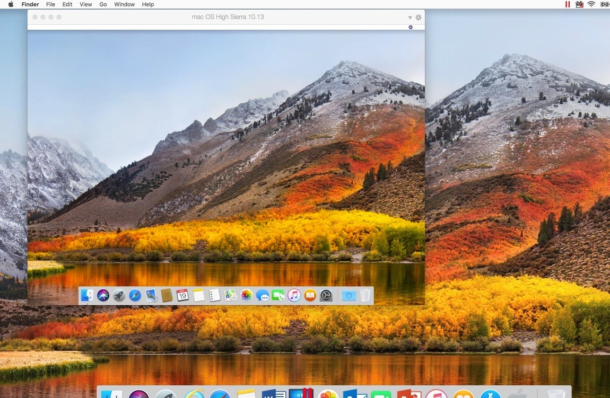Open iBooks orange icon in VM dock
The width and height of the screenshot is (610, 398).
[x=310, y=295]
